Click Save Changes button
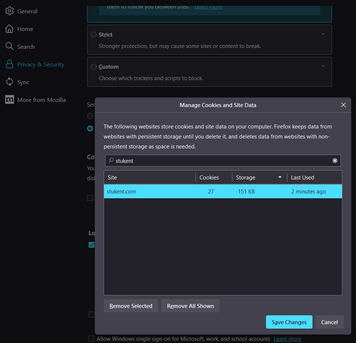The width and height of the screenshot is (356, 343). click(289, 322)
